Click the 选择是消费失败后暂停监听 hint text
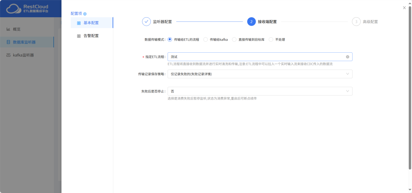The width and height of the screenshot is (412, 193). point(212,98)
